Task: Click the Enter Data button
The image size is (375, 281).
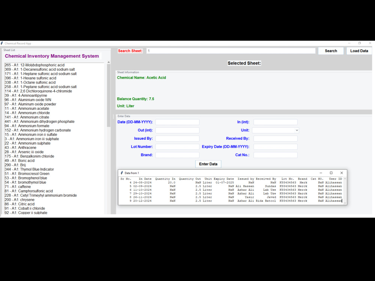Action: [208, 164]
